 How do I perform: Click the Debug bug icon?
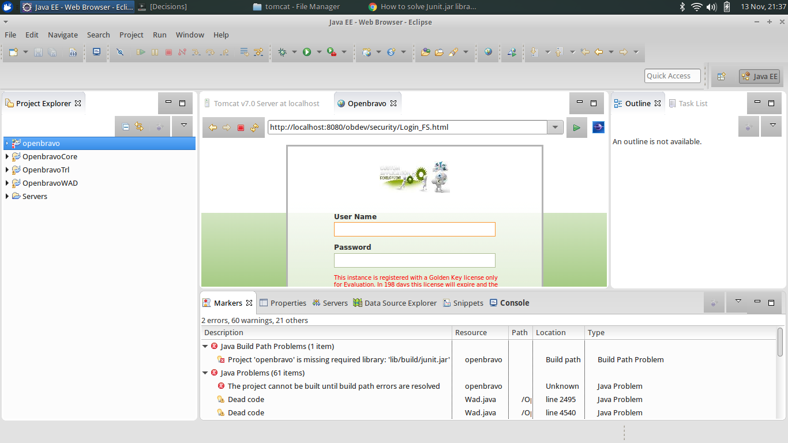282,52
